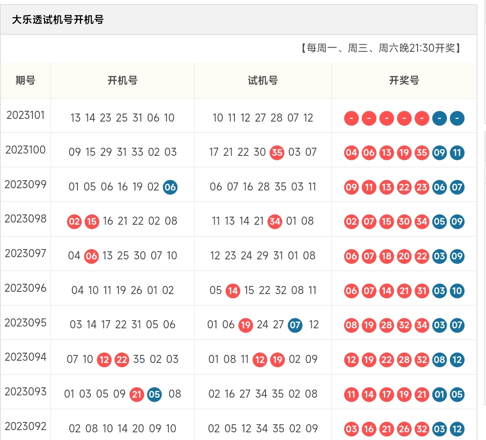Click the last blue placeholder ball in row 2023101

coord(457,118)
